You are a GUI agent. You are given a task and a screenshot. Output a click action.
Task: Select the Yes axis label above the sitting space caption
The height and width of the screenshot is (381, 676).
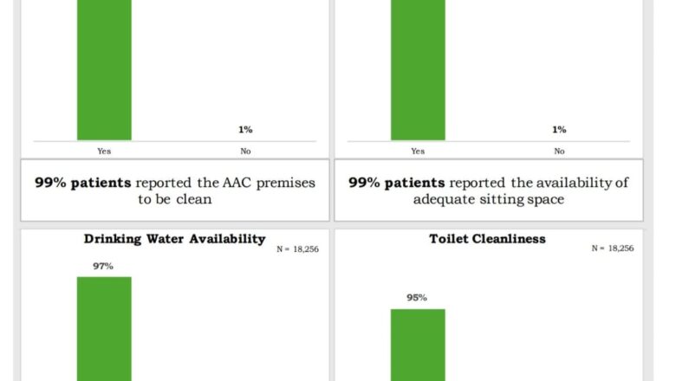(418, 151)
